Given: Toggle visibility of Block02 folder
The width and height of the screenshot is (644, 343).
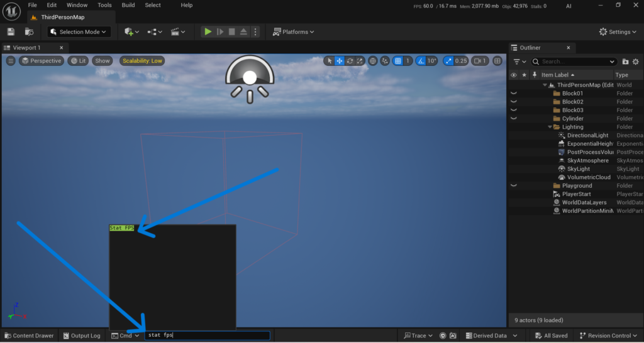Looking at the screenshot, I should (x=513, y=102).
